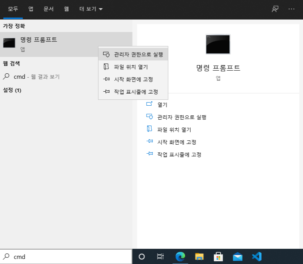
Task: Click 관리자 권한으로 실행 in preview pane
Action: coord(182,117)
